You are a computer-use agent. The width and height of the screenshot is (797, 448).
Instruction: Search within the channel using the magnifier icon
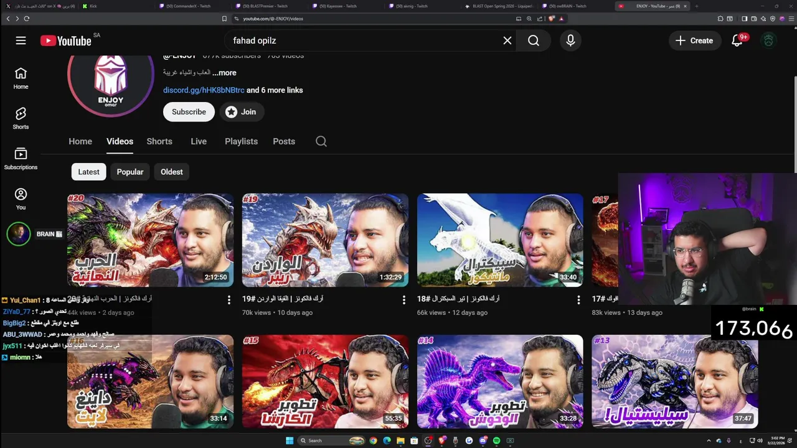tap(321, 141)
